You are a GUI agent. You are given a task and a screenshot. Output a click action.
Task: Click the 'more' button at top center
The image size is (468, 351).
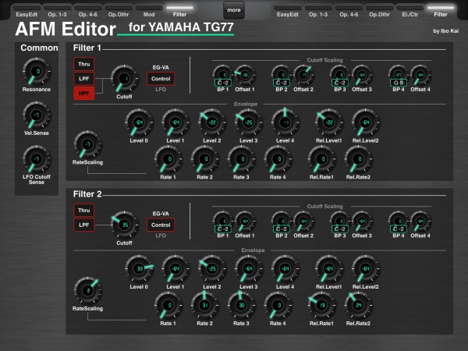click(234, 10)
